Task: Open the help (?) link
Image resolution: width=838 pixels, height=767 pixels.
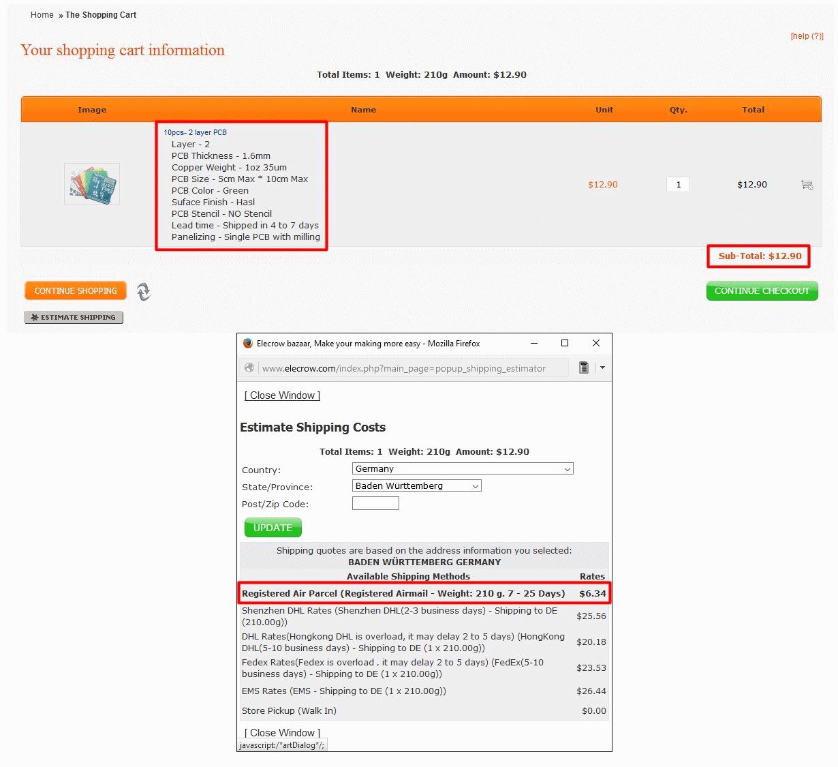Action: pyautogui.click(x=807, y=36)
